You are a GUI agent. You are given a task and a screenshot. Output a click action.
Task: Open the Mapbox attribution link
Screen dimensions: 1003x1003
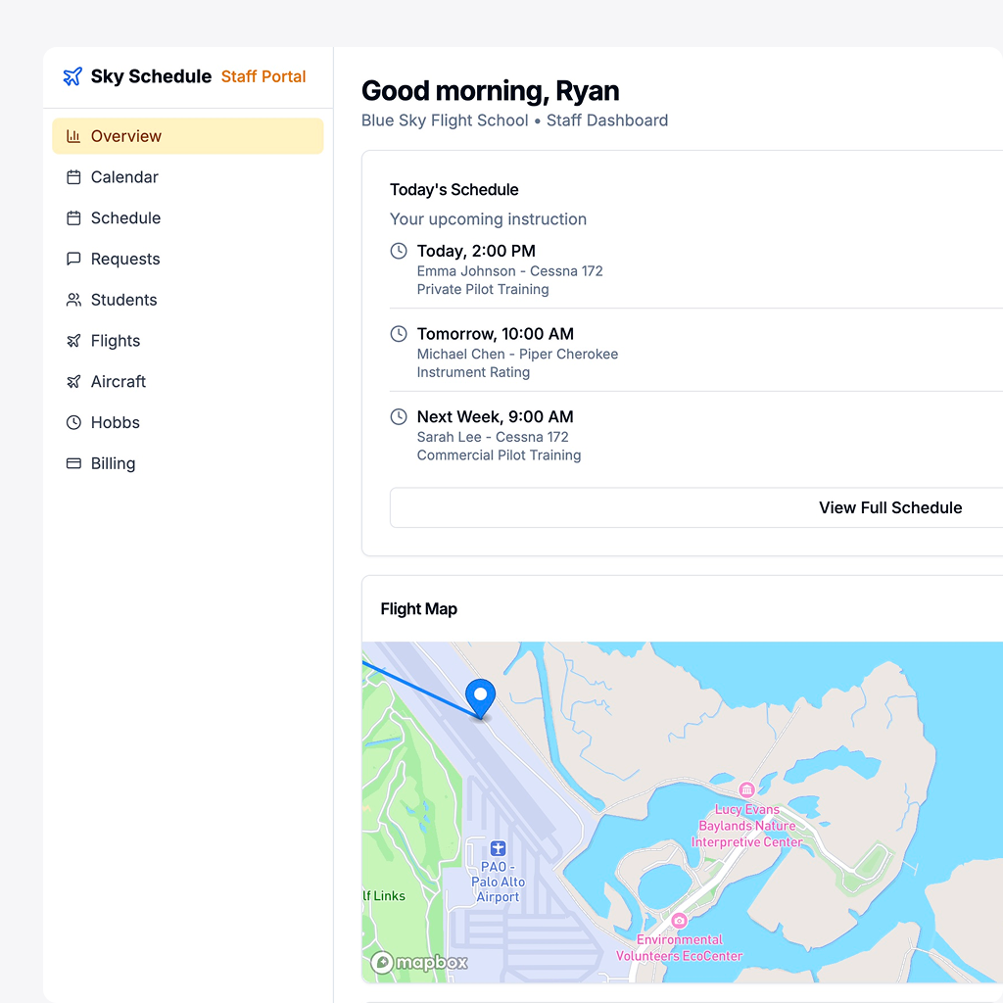(418, 962)
